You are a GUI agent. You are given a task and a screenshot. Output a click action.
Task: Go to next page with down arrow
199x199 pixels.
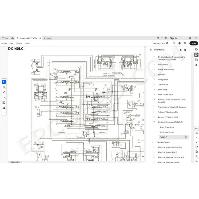(196, 142)
